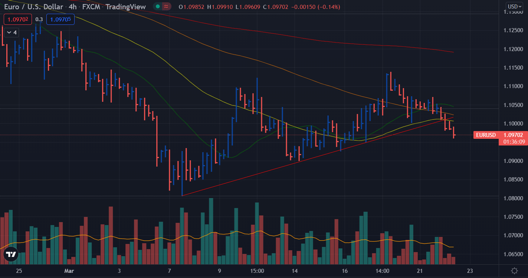
Task: Click the 1.06500 price axis label
Action: pyautogui.click(x=513, y=254)
